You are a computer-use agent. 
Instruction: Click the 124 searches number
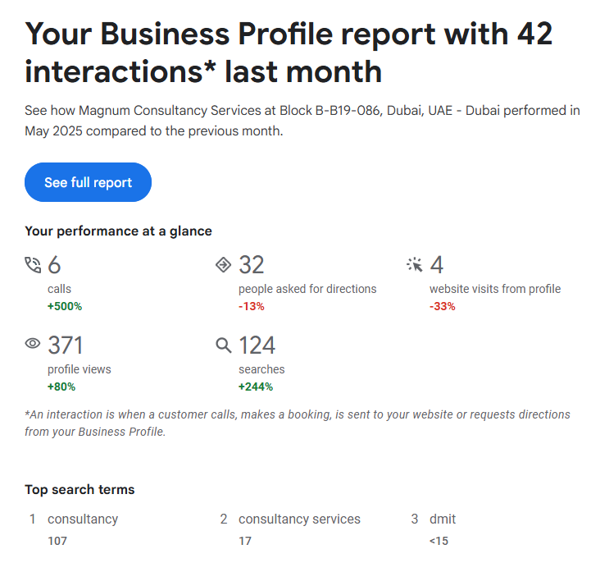pos(257,345)
